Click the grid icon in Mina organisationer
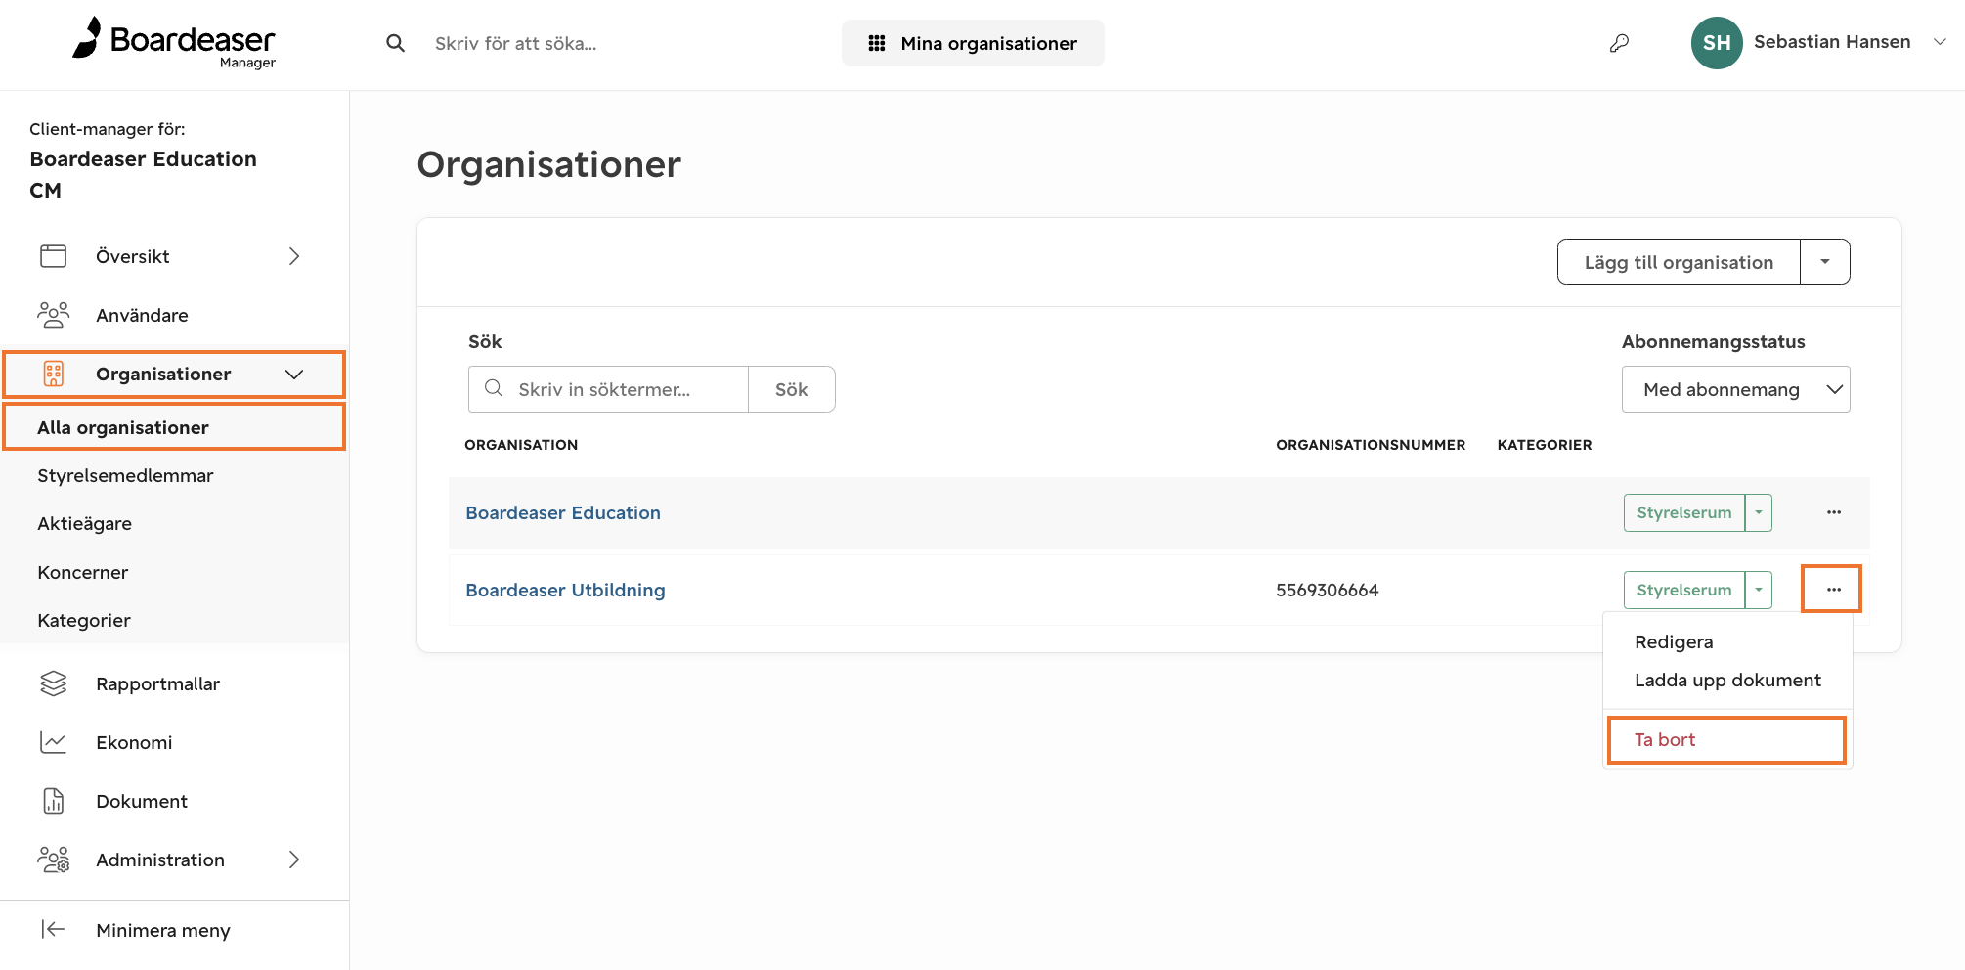Screen dimensions: 1965x970 (877, 43)
